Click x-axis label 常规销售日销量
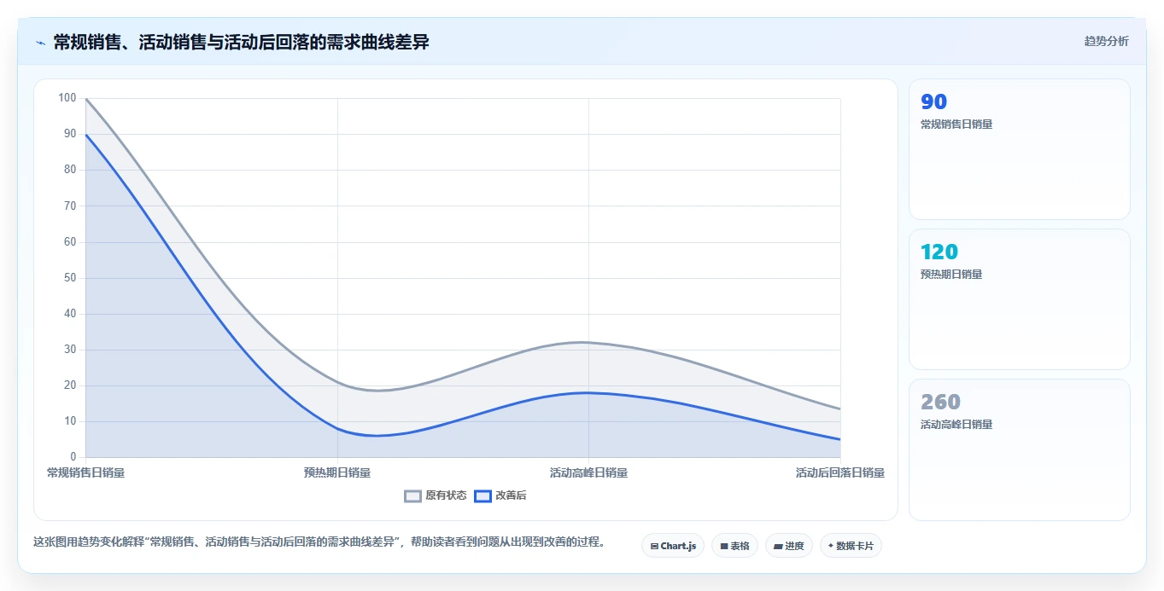The image size is (1164, 591). 85,472
